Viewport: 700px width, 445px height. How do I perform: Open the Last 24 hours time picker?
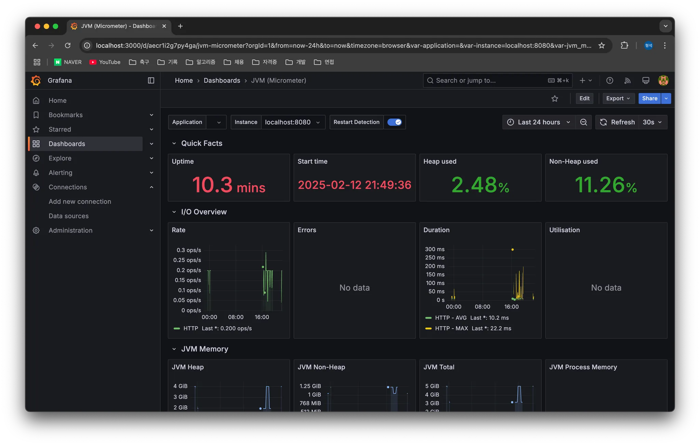point(539,122)
